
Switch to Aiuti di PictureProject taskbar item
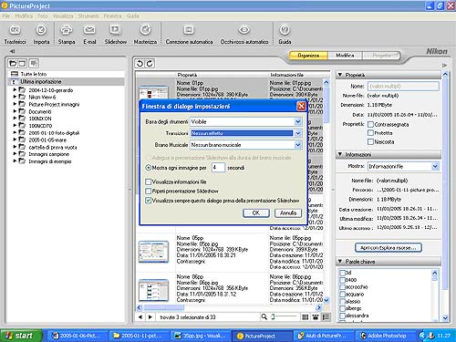pos(324,336)
